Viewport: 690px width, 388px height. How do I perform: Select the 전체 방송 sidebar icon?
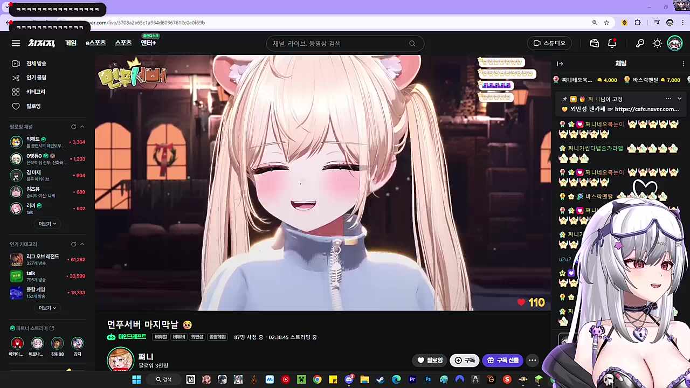(16, 63)
